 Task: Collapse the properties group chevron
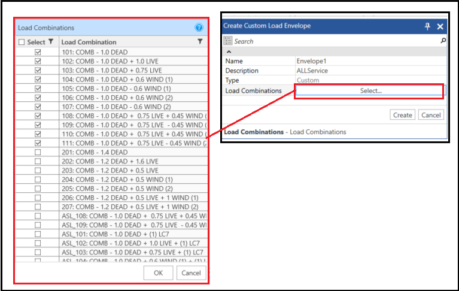coord(229,52)
